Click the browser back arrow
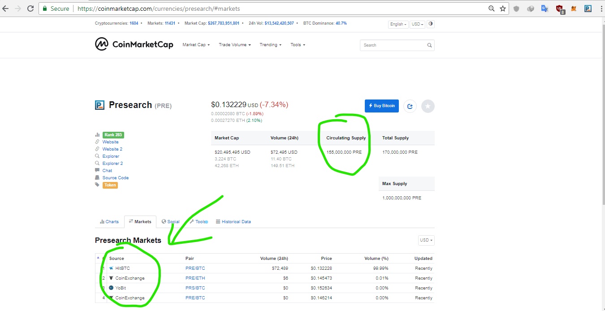 pyautogui.click(x=6, y=9)
